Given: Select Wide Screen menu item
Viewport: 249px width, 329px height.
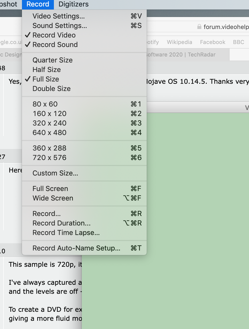Looking at the screenshot, I should coord(53,198).
